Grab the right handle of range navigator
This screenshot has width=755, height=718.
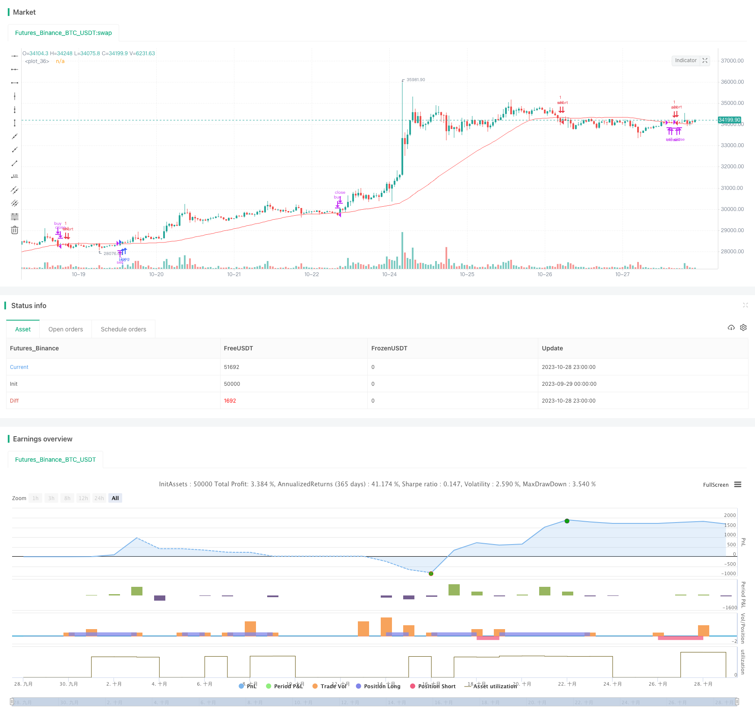(737, 702)
